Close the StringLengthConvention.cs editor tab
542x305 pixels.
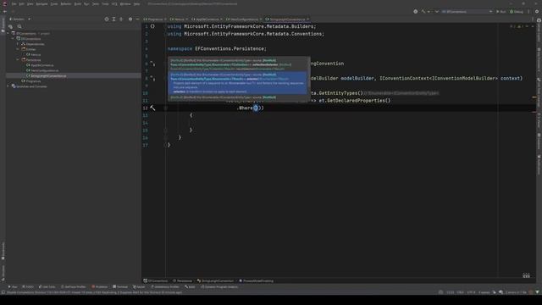pyautogui.click(x=307, y=19)
